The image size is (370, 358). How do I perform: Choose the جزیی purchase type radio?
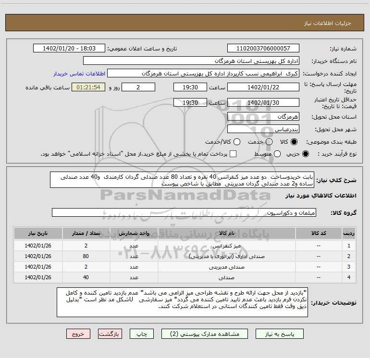click(x=305, y=154)
